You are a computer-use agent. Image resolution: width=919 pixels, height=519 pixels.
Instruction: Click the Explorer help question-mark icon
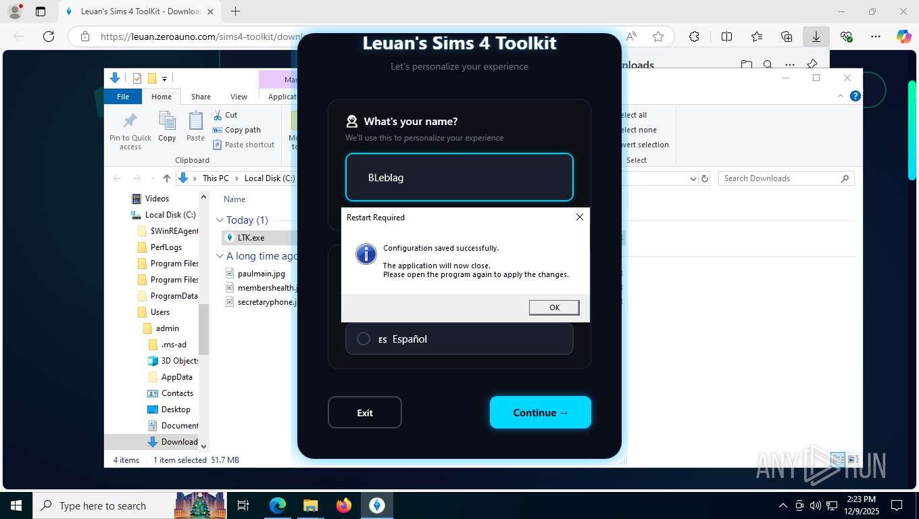pos(855,97)
